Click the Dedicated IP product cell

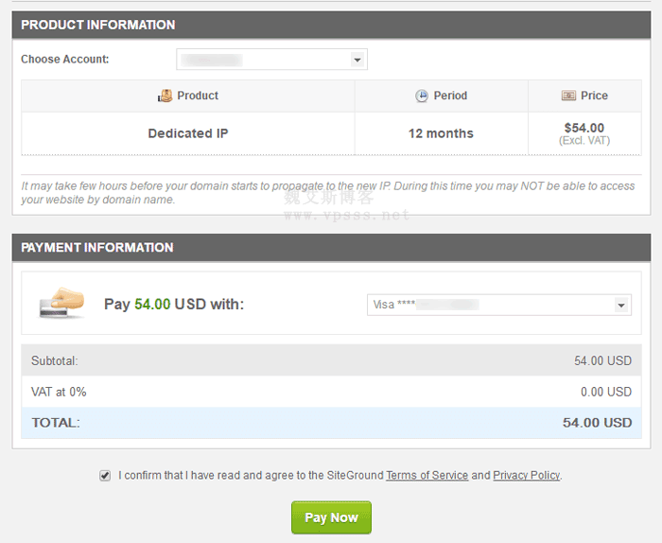pos(187,133)
